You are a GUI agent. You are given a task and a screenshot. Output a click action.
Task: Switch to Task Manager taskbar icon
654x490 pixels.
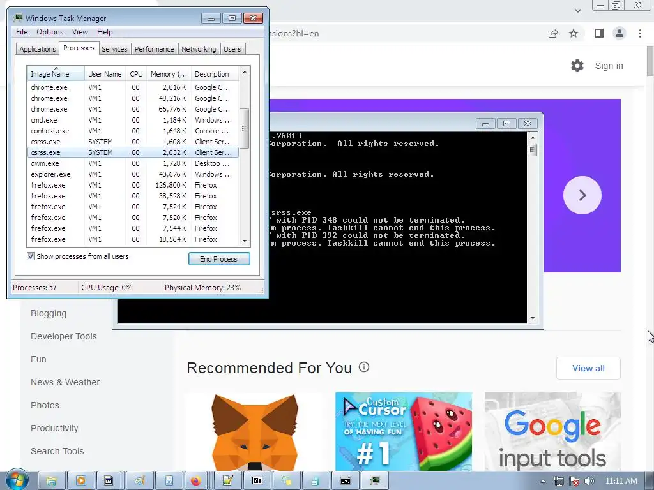point(374,481)
